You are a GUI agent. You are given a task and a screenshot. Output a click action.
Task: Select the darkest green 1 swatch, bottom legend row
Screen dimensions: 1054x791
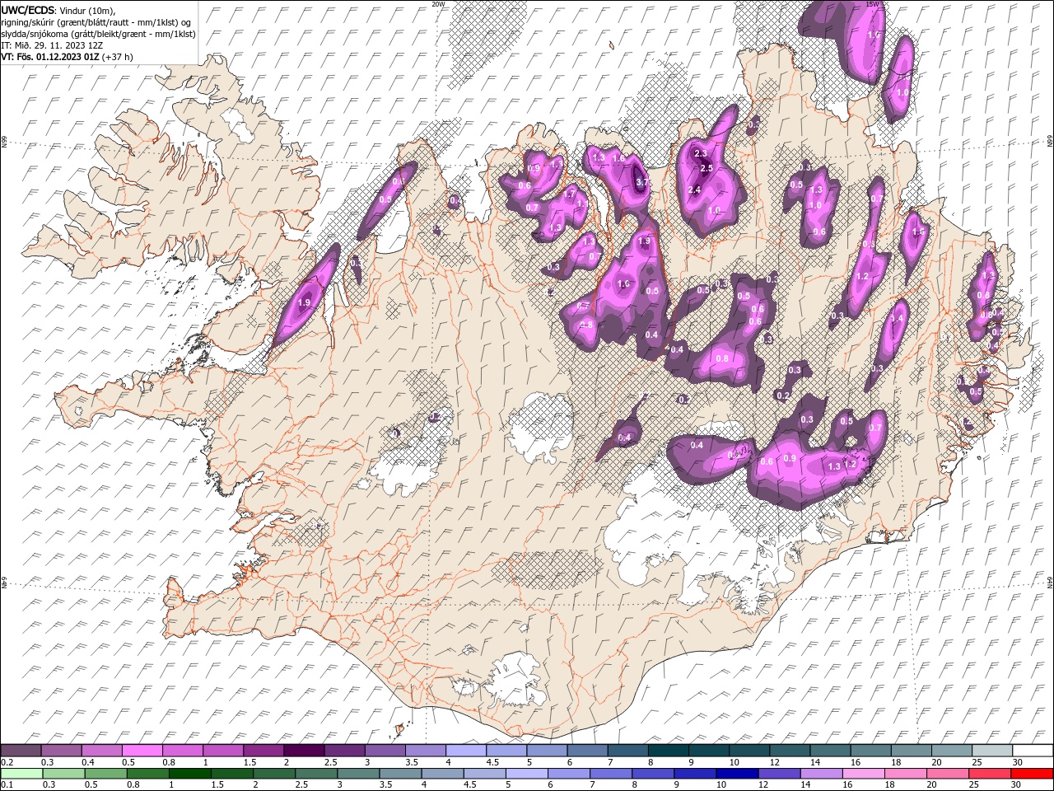pos(190,774)
